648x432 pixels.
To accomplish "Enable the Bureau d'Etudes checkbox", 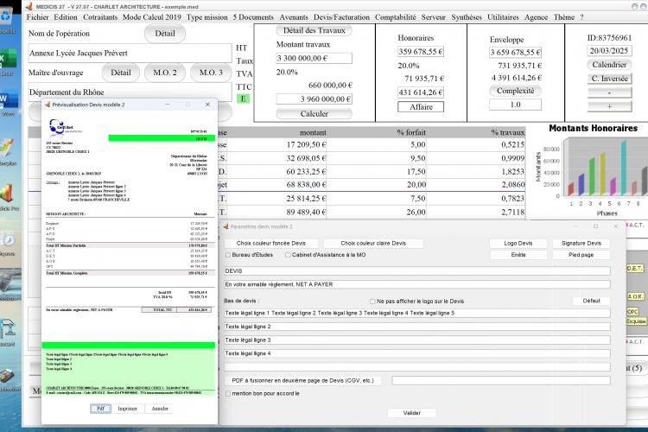I will [228, 255].
